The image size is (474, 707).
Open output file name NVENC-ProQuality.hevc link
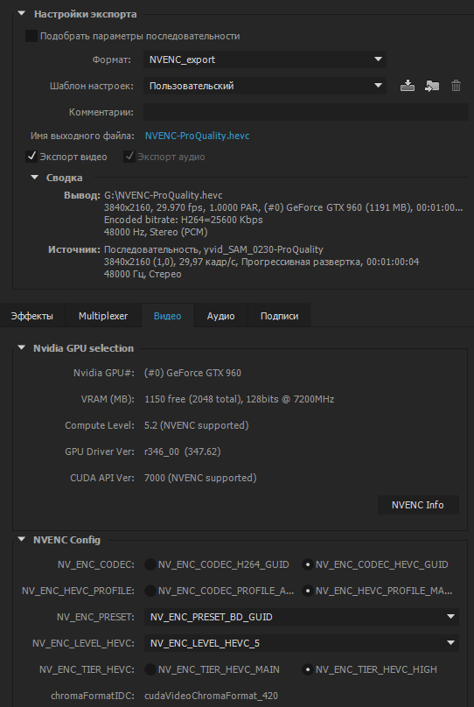tap(198, 136)
